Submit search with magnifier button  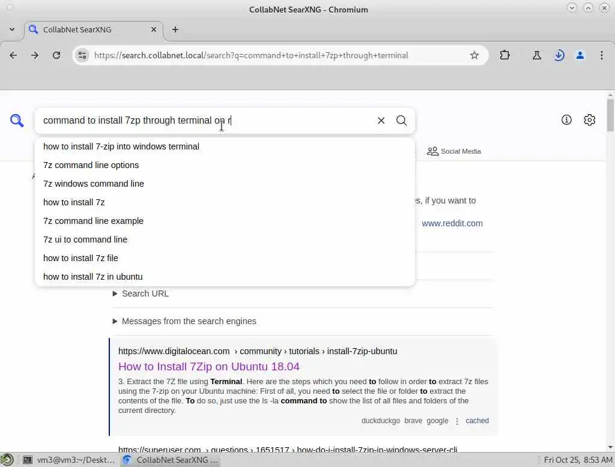[x=401, y=121]
